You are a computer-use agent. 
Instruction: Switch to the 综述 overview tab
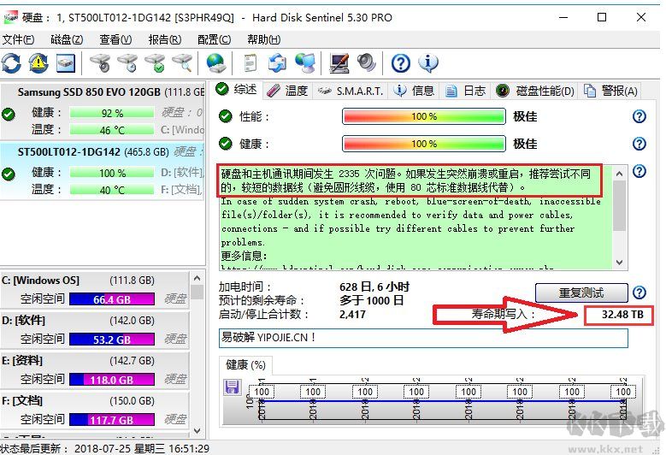point(237,90)
